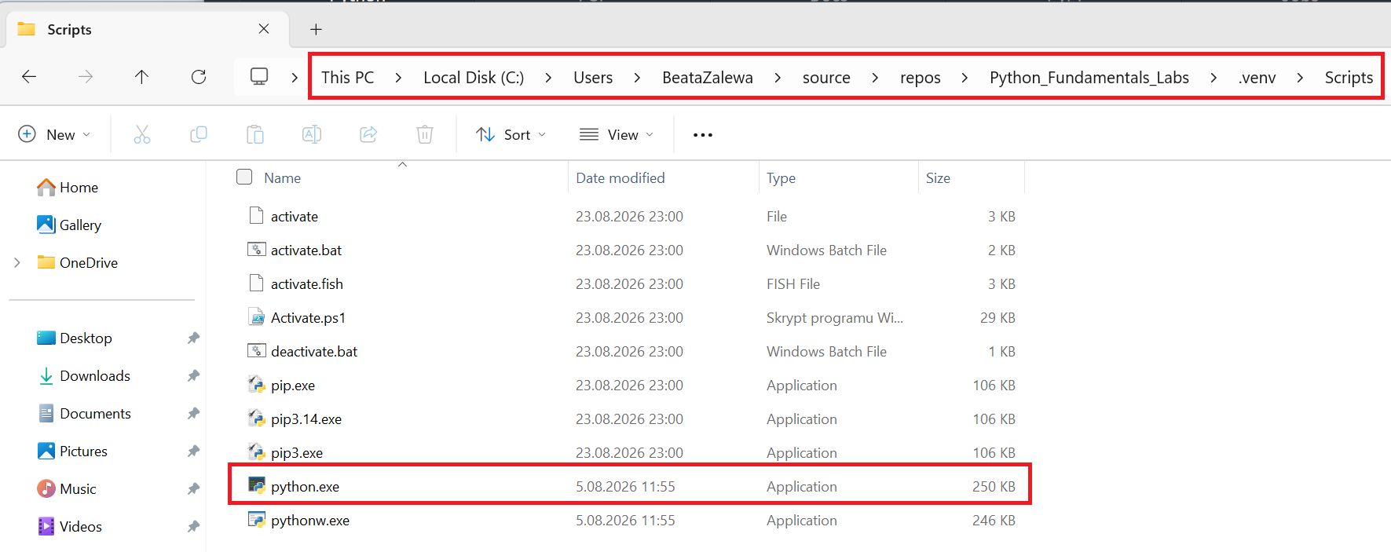Navigate to source breadcrumb
1391x552 pixels.
tap(826, 77)
